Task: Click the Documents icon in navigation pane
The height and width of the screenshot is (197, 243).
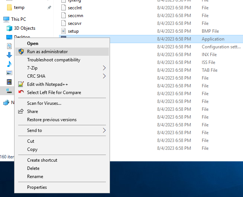Action: (9, 46)
